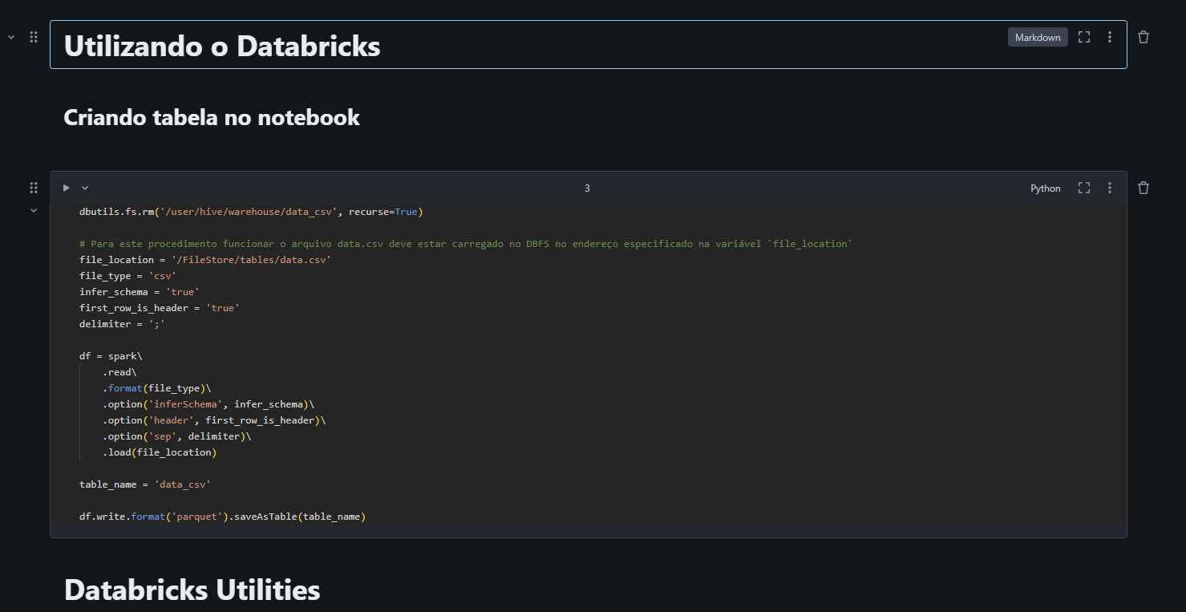Collapse the Utilizando o Databricks cell
Image resolution: width=1186 pixels, height=612 pixels.
pyautogui.click(x=11, y=37)
